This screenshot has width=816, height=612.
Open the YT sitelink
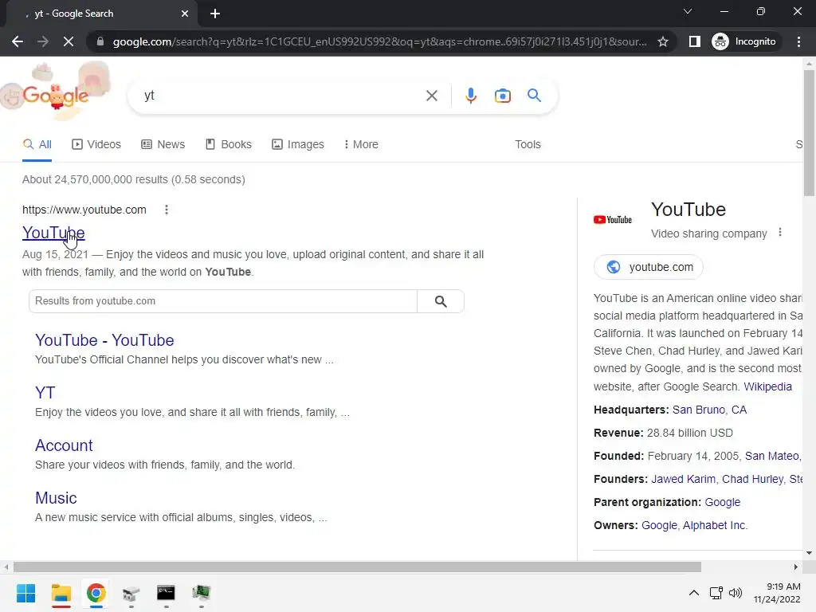(45, 393)
